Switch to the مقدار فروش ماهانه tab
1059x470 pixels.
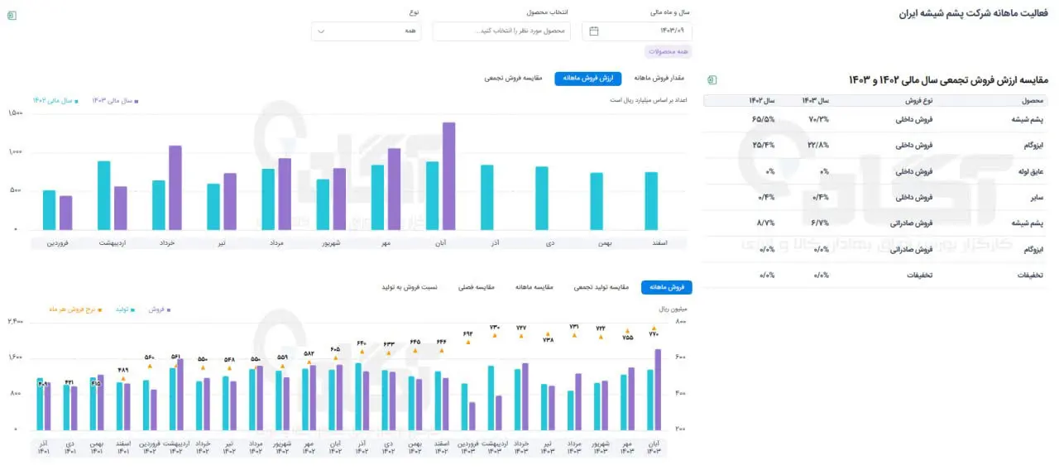point(659,78)
